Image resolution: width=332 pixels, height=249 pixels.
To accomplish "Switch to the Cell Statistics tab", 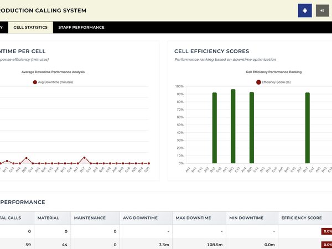I will [x=30, y=27].
